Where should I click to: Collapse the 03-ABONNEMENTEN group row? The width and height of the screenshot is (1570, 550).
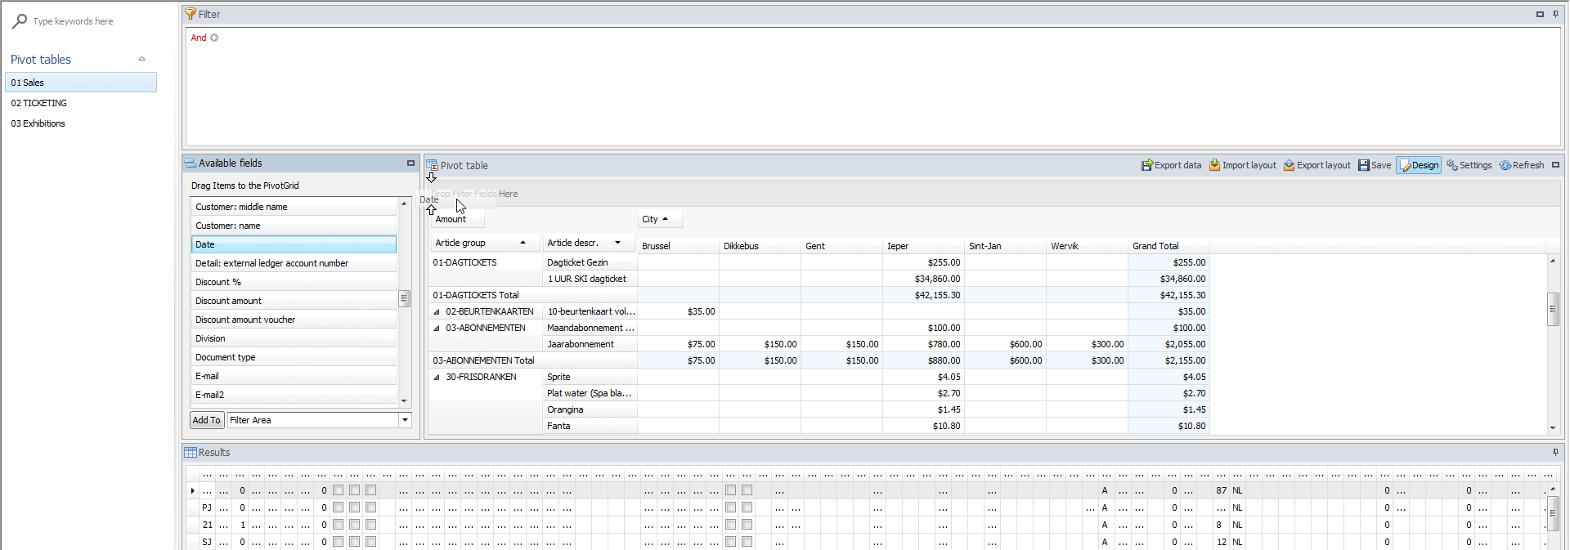coord(437,329)
